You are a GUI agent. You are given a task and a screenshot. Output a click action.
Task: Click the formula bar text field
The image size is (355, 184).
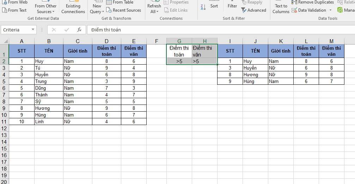(221, 30)
